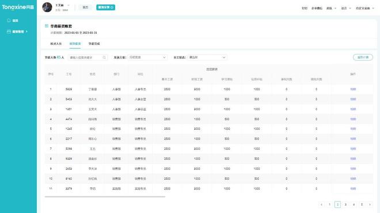380x213 pixels.
Task: Go to page 4
Action: click(354, 204)
